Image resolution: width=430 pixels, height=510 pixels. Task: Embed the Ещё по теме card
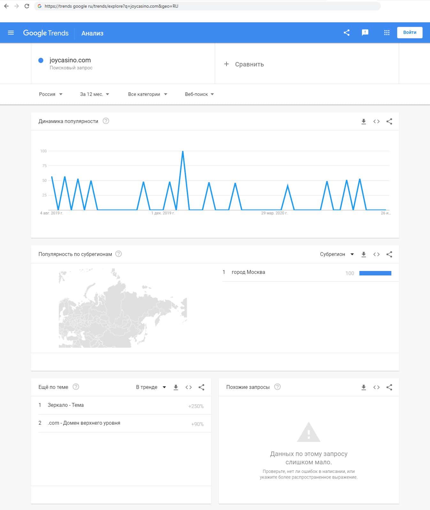pyautogui.click(x=188, y=387)
